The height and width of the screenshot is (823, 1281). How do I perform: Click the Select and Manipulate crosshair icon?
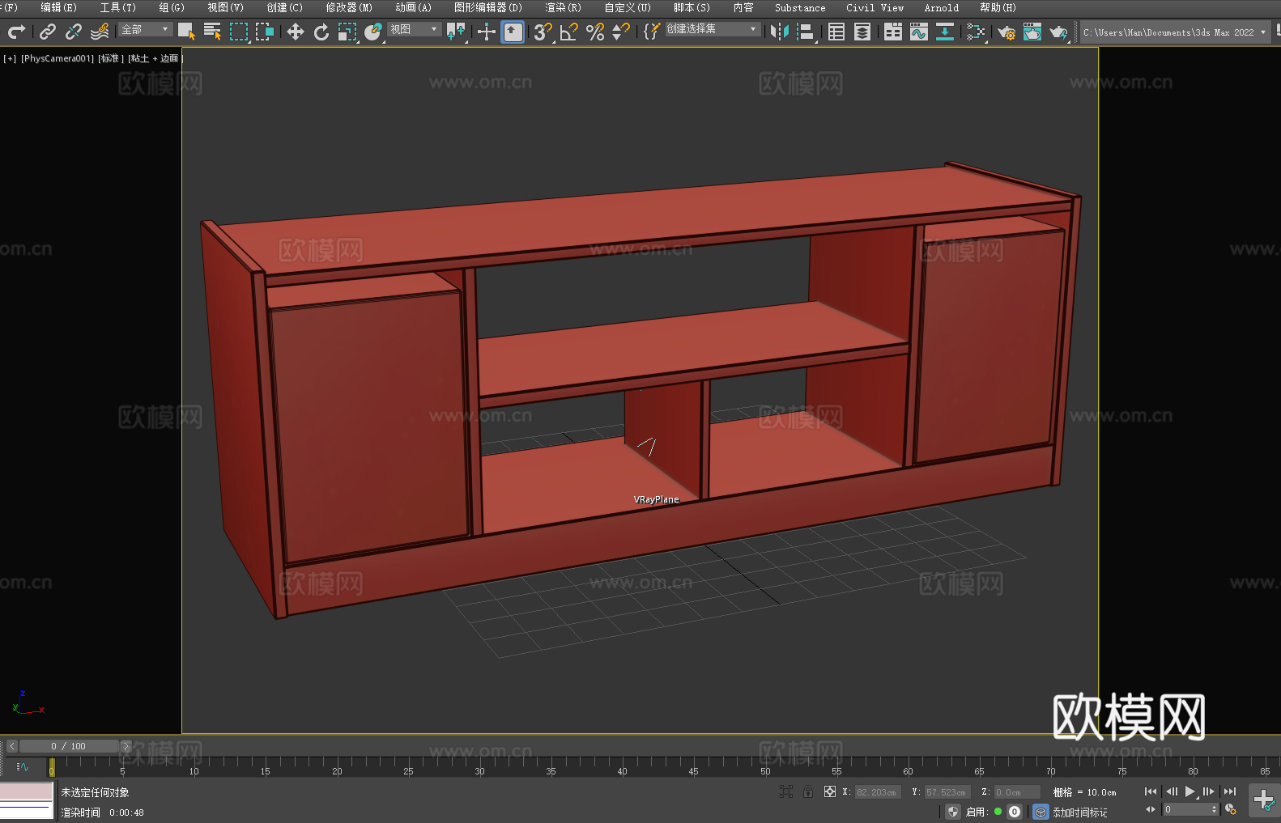click(x=486, y=32)
